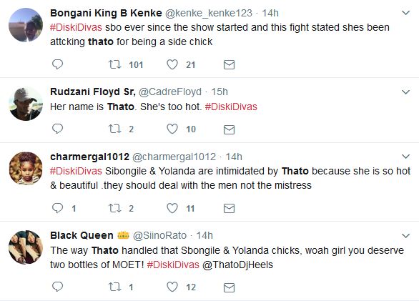Like charmergal1012's tweet with 11 likes
The height and width of the screenshot is (301, 419).
tap(172, 208)
